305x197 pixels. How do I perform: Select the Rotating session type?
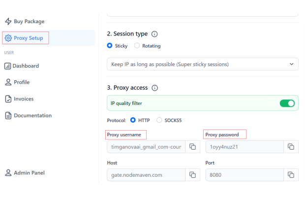pyautogui.click(x=137, y=46)
